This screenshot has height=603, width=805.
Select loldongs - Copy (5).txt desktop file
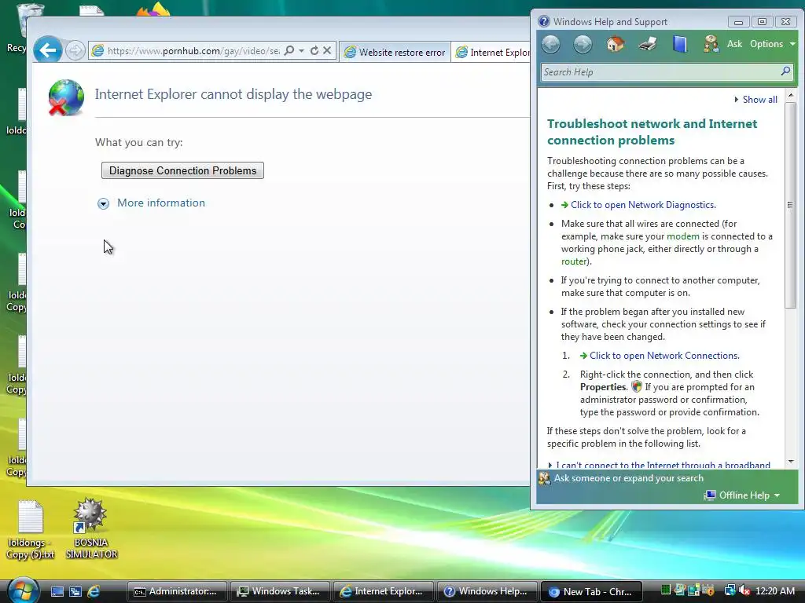pos(31,529)
